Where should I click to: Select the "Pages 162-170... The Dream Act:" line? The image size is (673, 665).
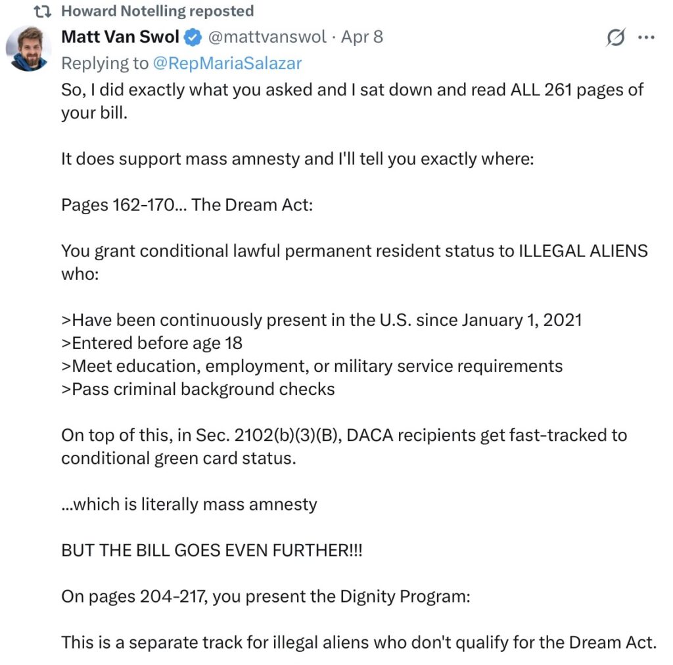187,205
